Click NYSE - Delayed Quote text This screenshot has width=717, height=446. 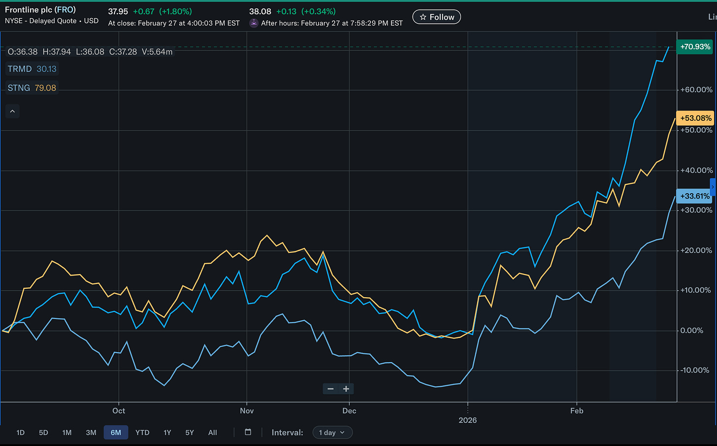(x=41, y=21)
